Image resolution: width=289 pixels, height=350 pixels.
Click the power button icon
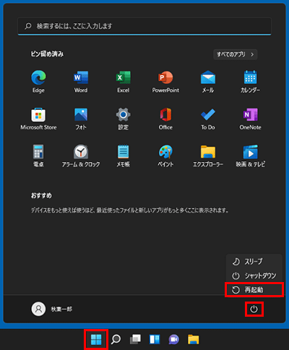pyautogui.click(x=254, y=309)
